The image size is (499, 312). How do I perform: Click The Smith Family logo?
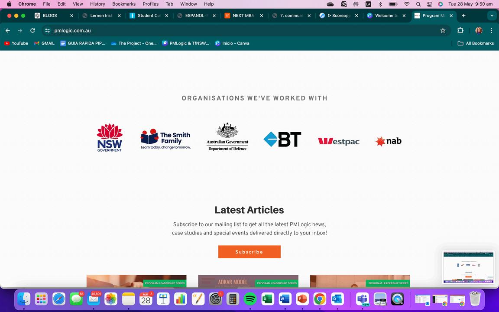tap(165, 139)
